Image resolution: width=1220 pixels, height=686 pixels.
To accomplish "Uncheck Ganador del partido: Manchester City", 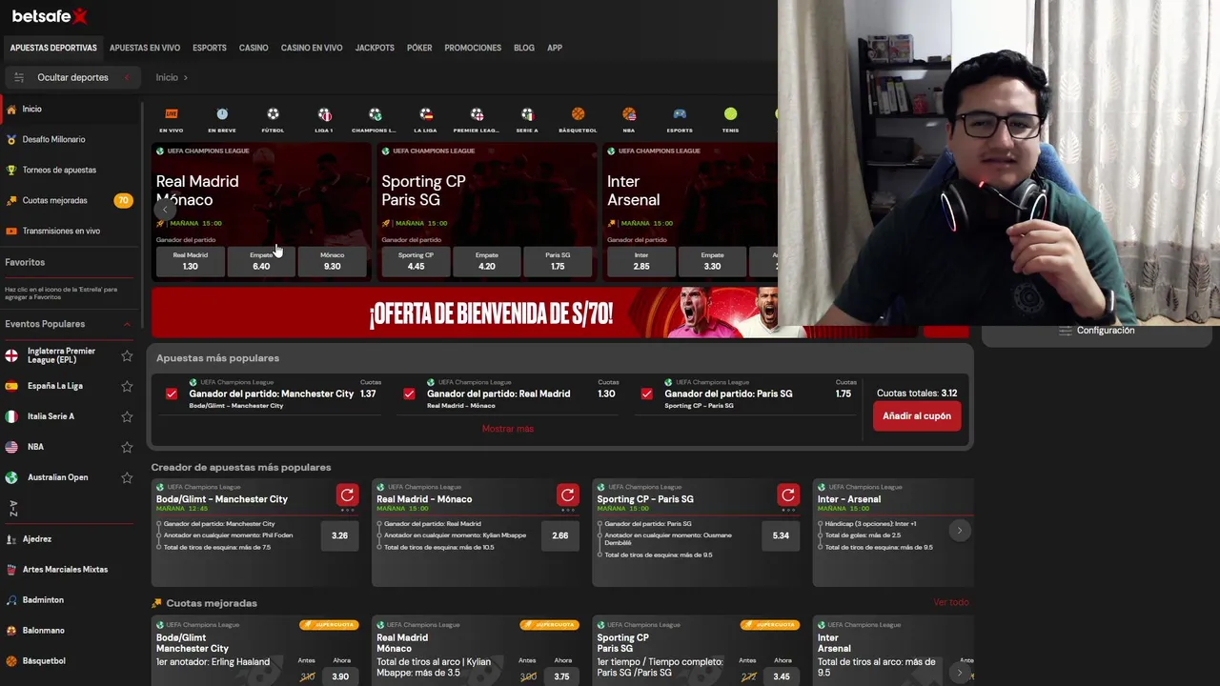I will [x=172, y=393].
